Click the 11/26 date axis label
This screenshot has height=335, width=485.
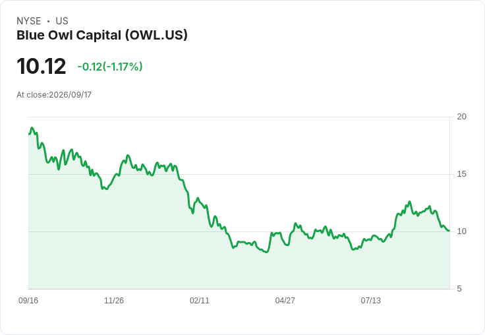(x=114, y=300)
